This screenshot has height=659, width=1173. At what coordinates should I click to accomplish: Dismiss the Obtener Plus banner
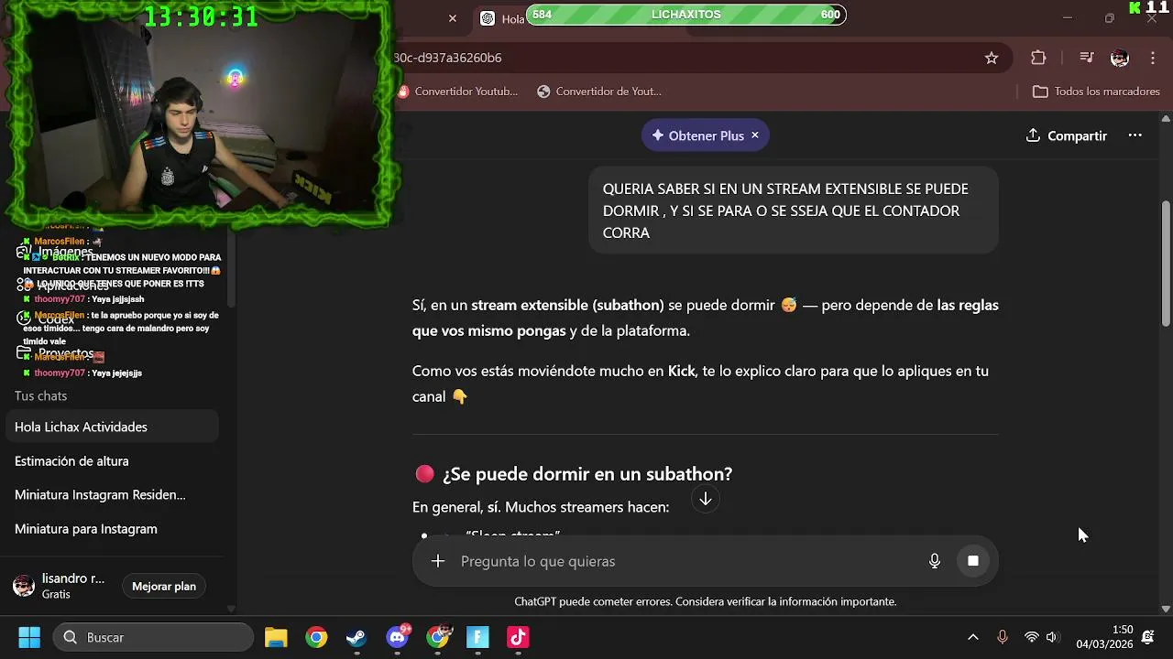[x=755, y=135]
